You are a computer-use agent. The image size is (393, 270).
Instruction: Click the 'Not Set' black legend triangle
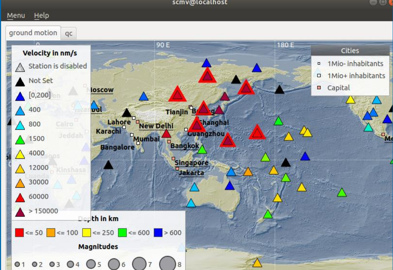[x=20, y=82]
